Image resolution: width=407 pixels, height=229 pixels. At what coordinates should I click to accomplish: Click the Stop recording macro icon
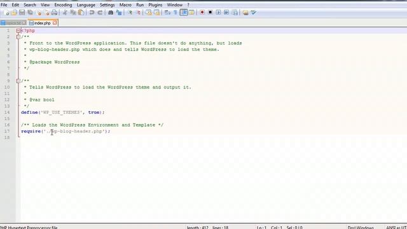pyautogui.click(x=210, y=13)
